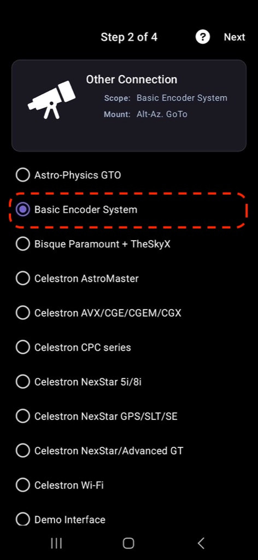Tap the telescope icon in connection card
258x560 pixels.
(x=51, y=100)
